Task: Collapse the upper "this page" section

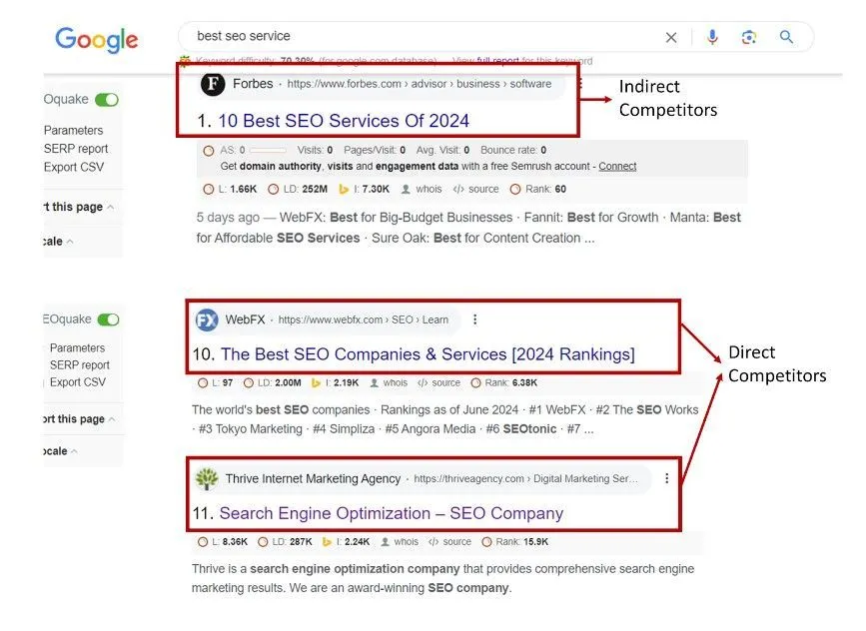Action: click(110, 207)
